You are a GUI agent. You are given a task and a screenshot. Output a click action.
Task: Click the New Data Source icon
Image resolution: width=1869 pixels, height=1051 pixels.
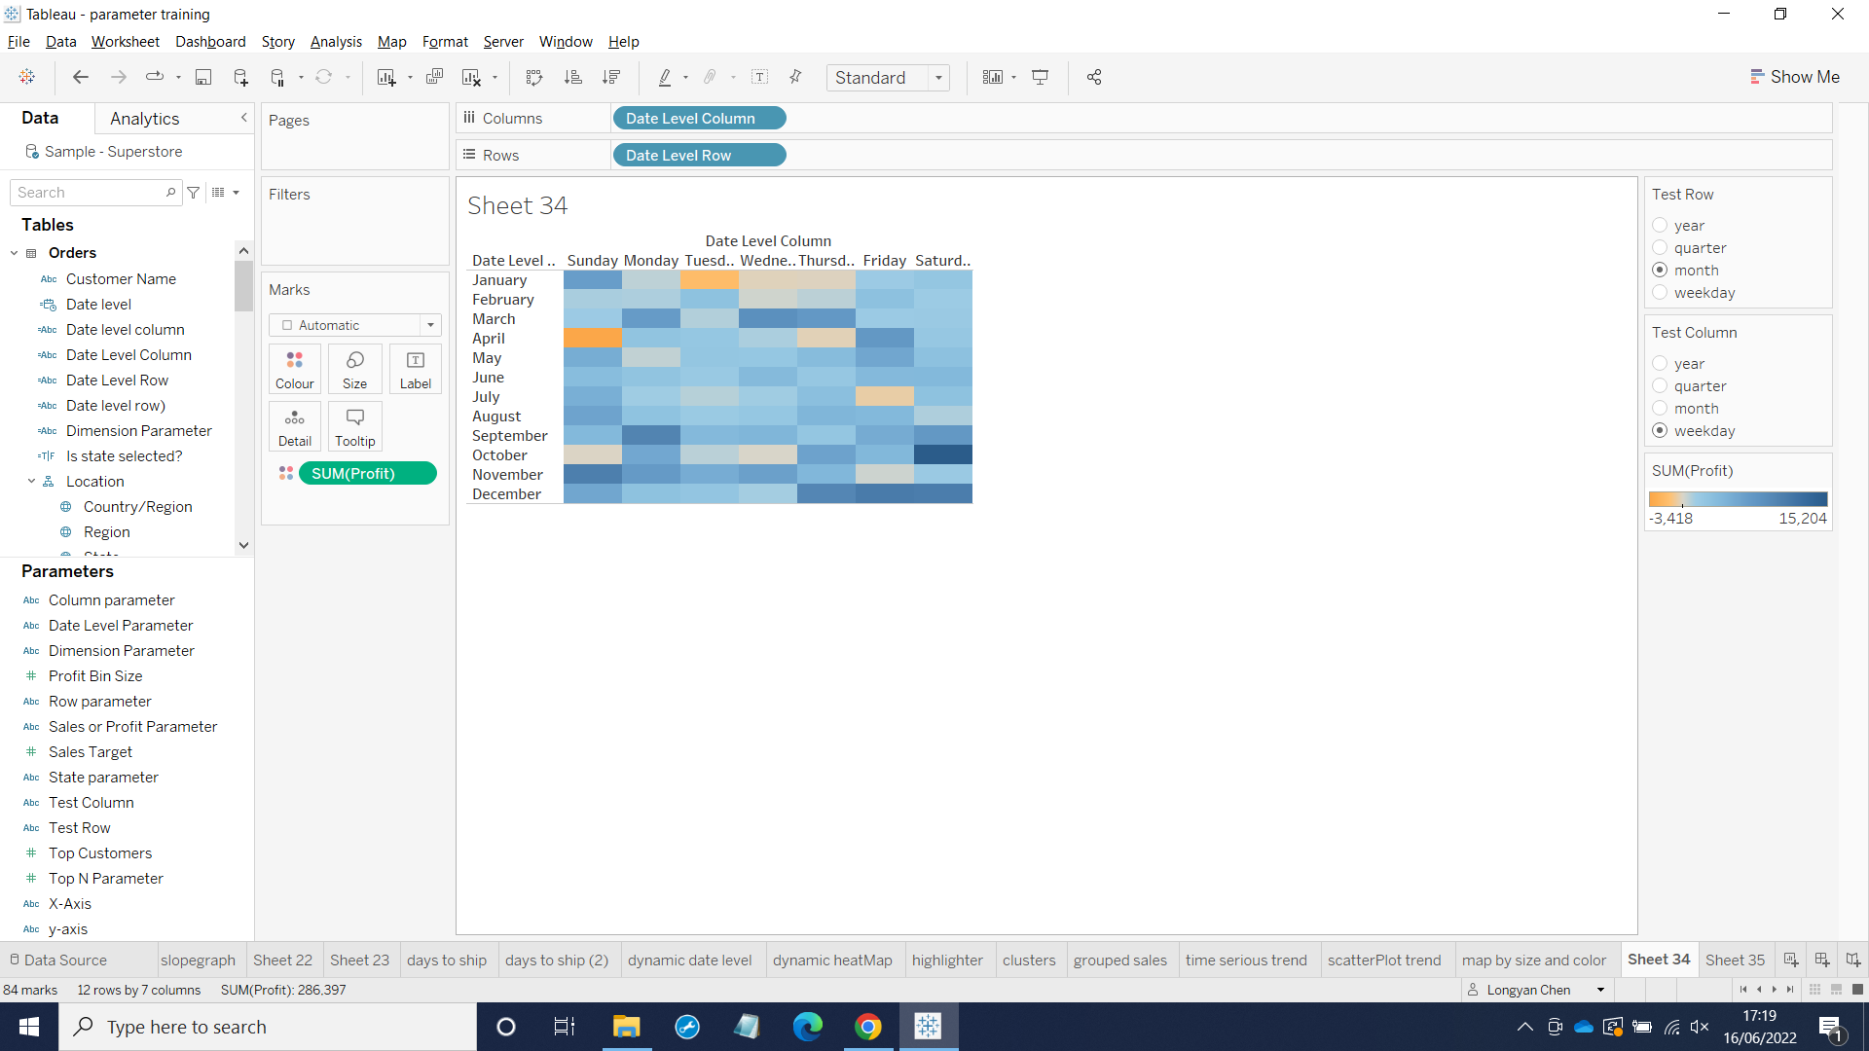pyautogui.click(x=240, y=78)
